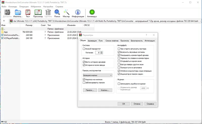Switch to the Архивация tab
The height and width of the screenshot is (124, 202).
point(92,41)
